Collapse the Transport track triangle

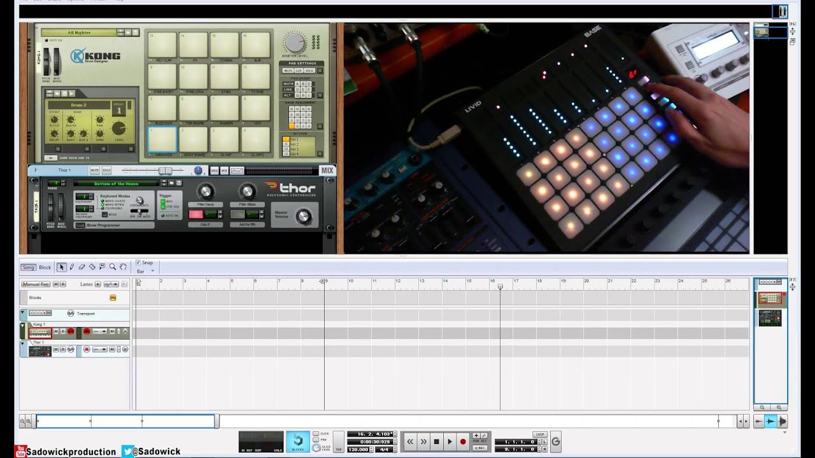(23, 312)
